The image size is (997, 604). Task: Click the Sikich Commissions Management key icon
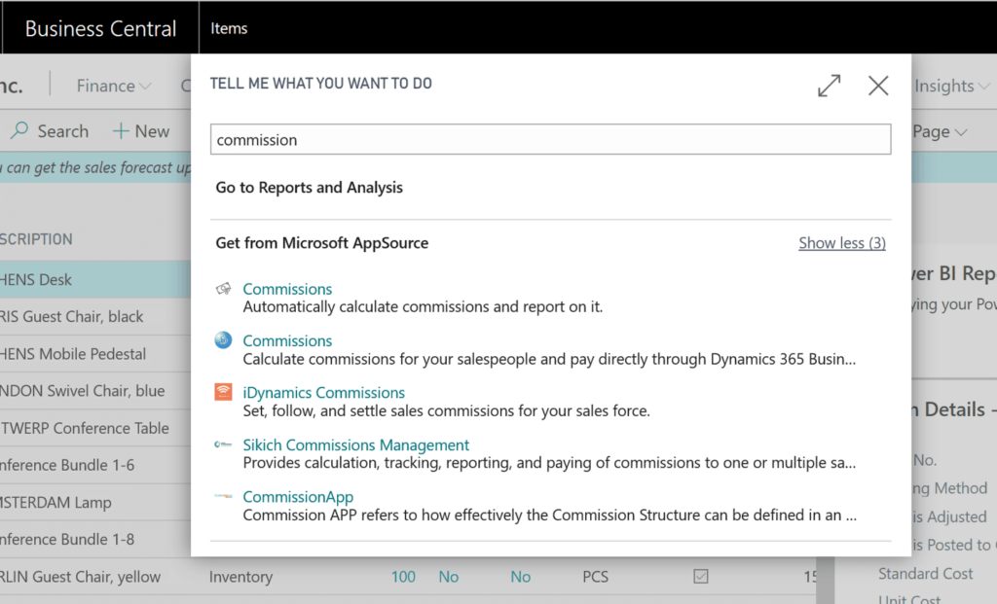(223, 444)
